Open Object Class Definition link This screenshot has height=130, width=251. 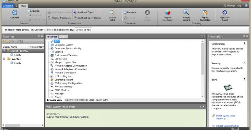pos(228,126)
